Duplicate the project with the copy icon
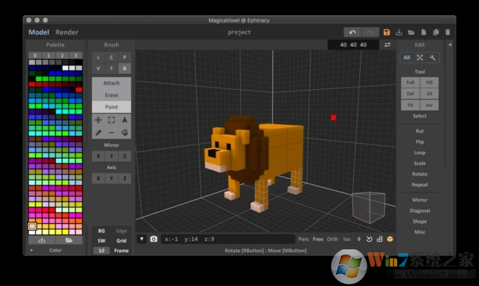479x286 pixels. (x=436, y=32)
